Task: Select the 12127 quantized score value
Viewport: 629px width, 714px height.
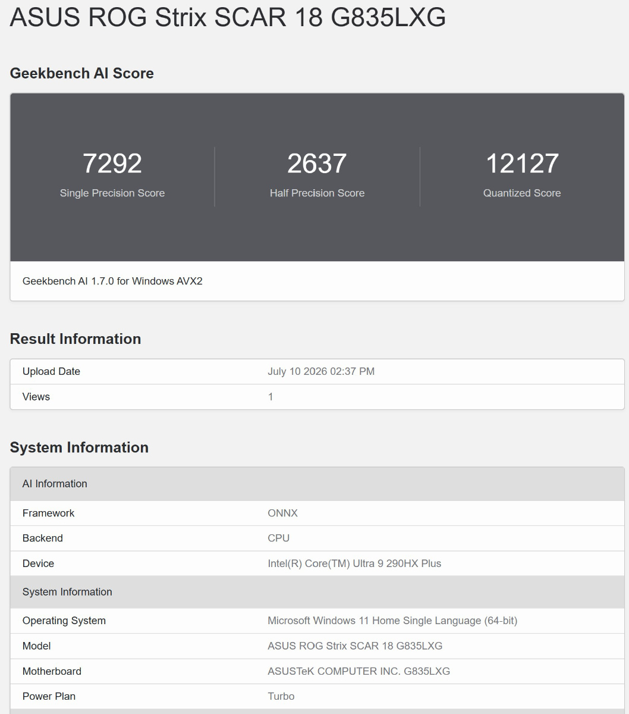Action: click(522, 164)
